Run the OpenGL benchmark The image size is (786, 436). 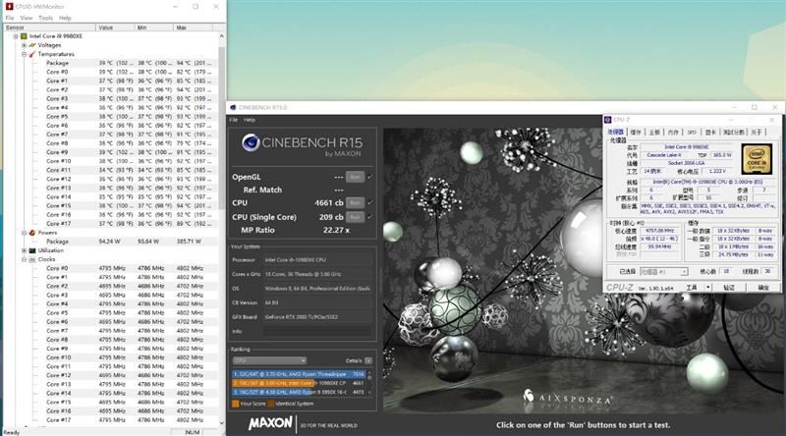(x=355, y=177)
